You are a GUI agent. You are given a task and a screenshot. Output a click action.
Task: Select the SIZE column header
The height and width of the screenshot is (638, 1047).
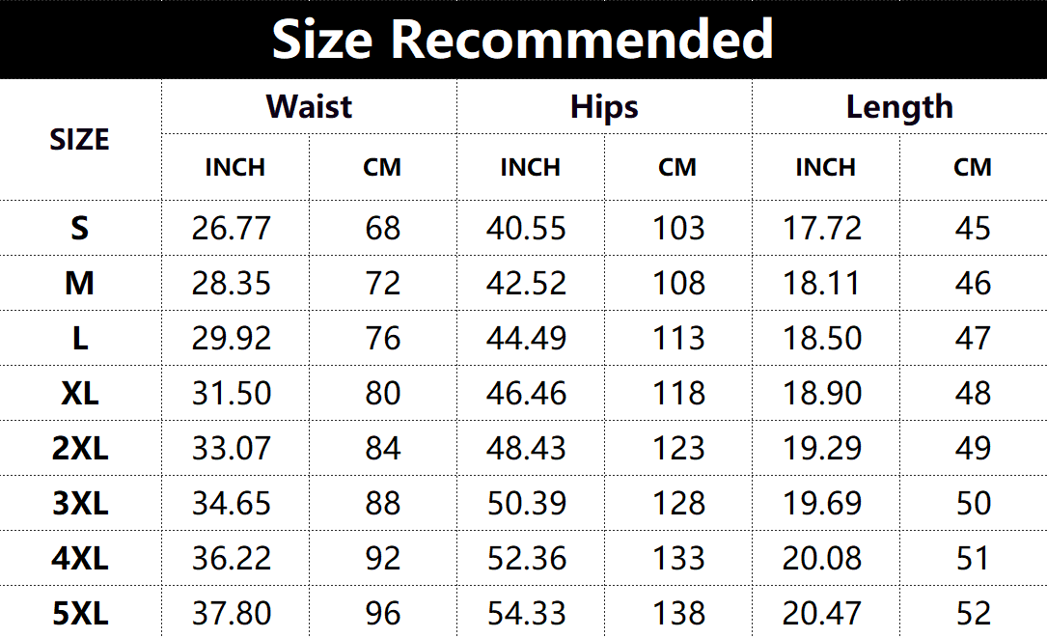[x=79, y=140]
